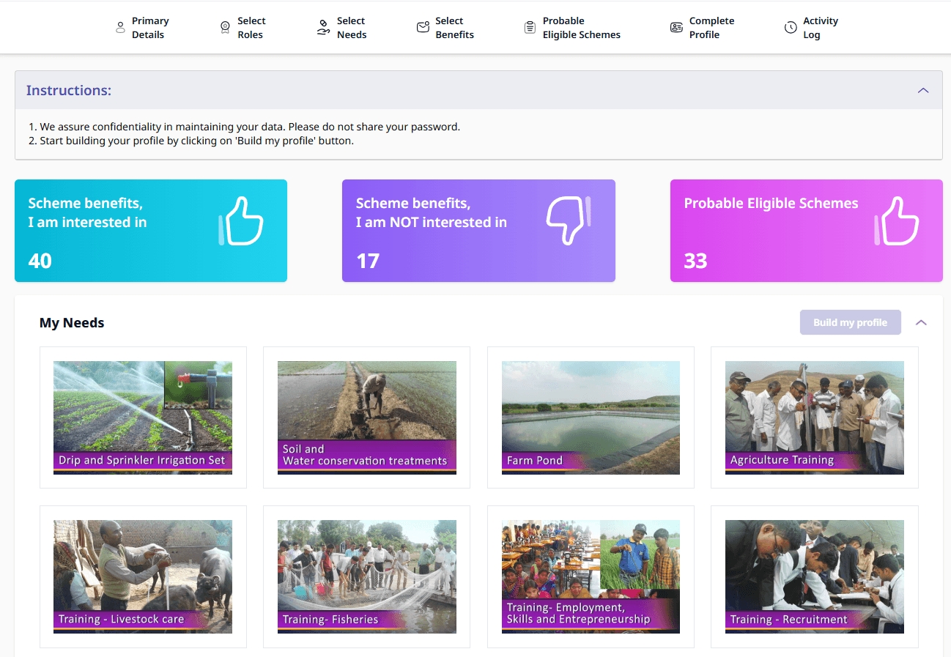This screenshot has width=951, height=657.
Task: Open the pink Probable Eligible Schemes card
Action: pos(806,231)
